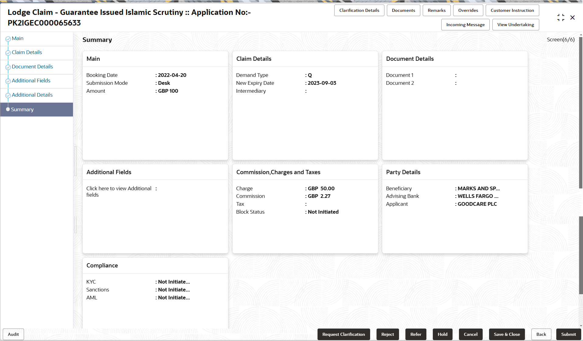The height and width of the screenshot is (341, 583).
Task: Open Customer Instruction
Action: [512, 10]
